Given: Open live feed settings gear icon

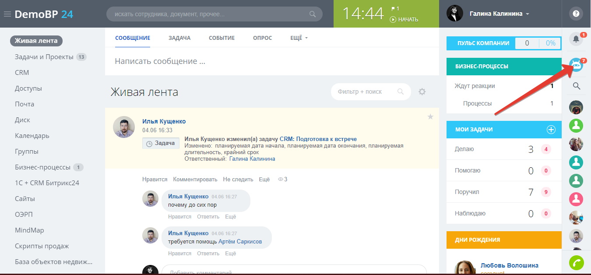Looking at the screenshot, I should [422, 92].
